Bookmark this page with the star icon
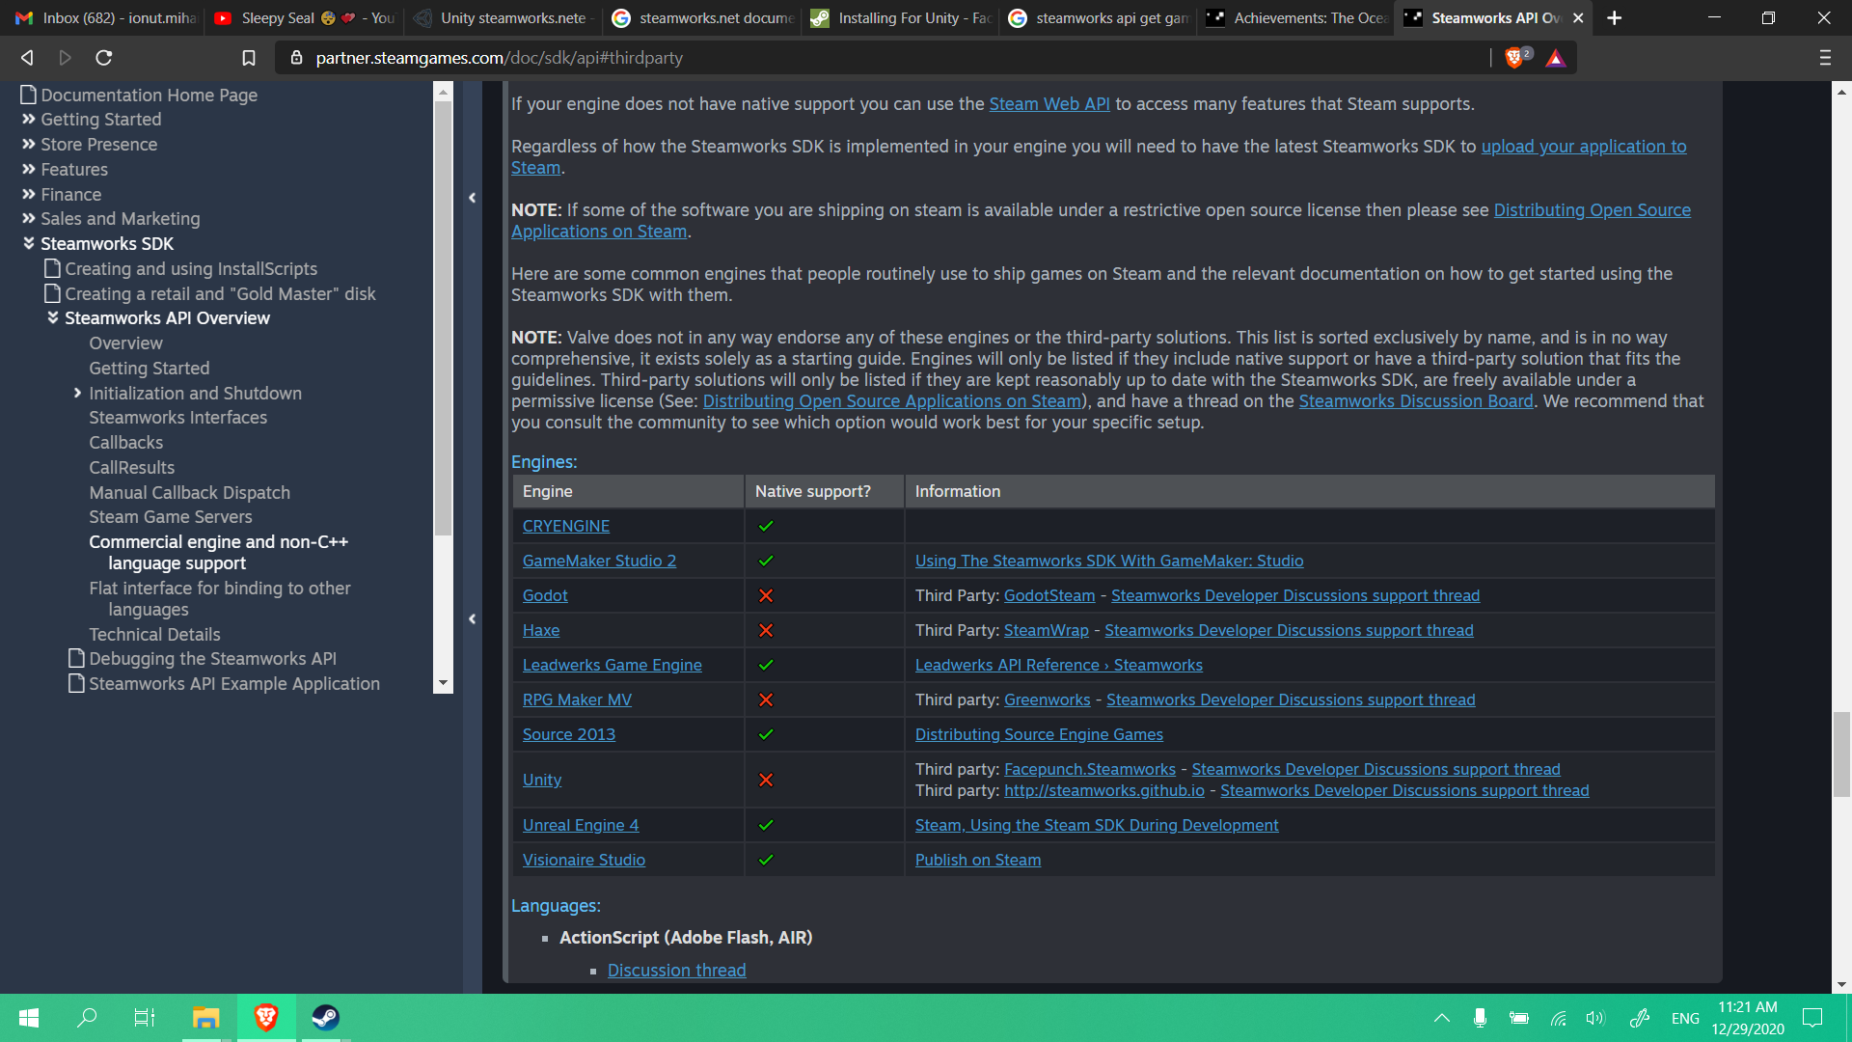Viewport: 1852px width, 1042px height. (x=248, y=57)
